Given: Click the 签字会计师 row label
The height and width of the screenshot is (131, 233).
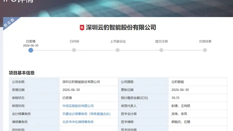Looking at the screenshot, I should click(x=129, y=114).
